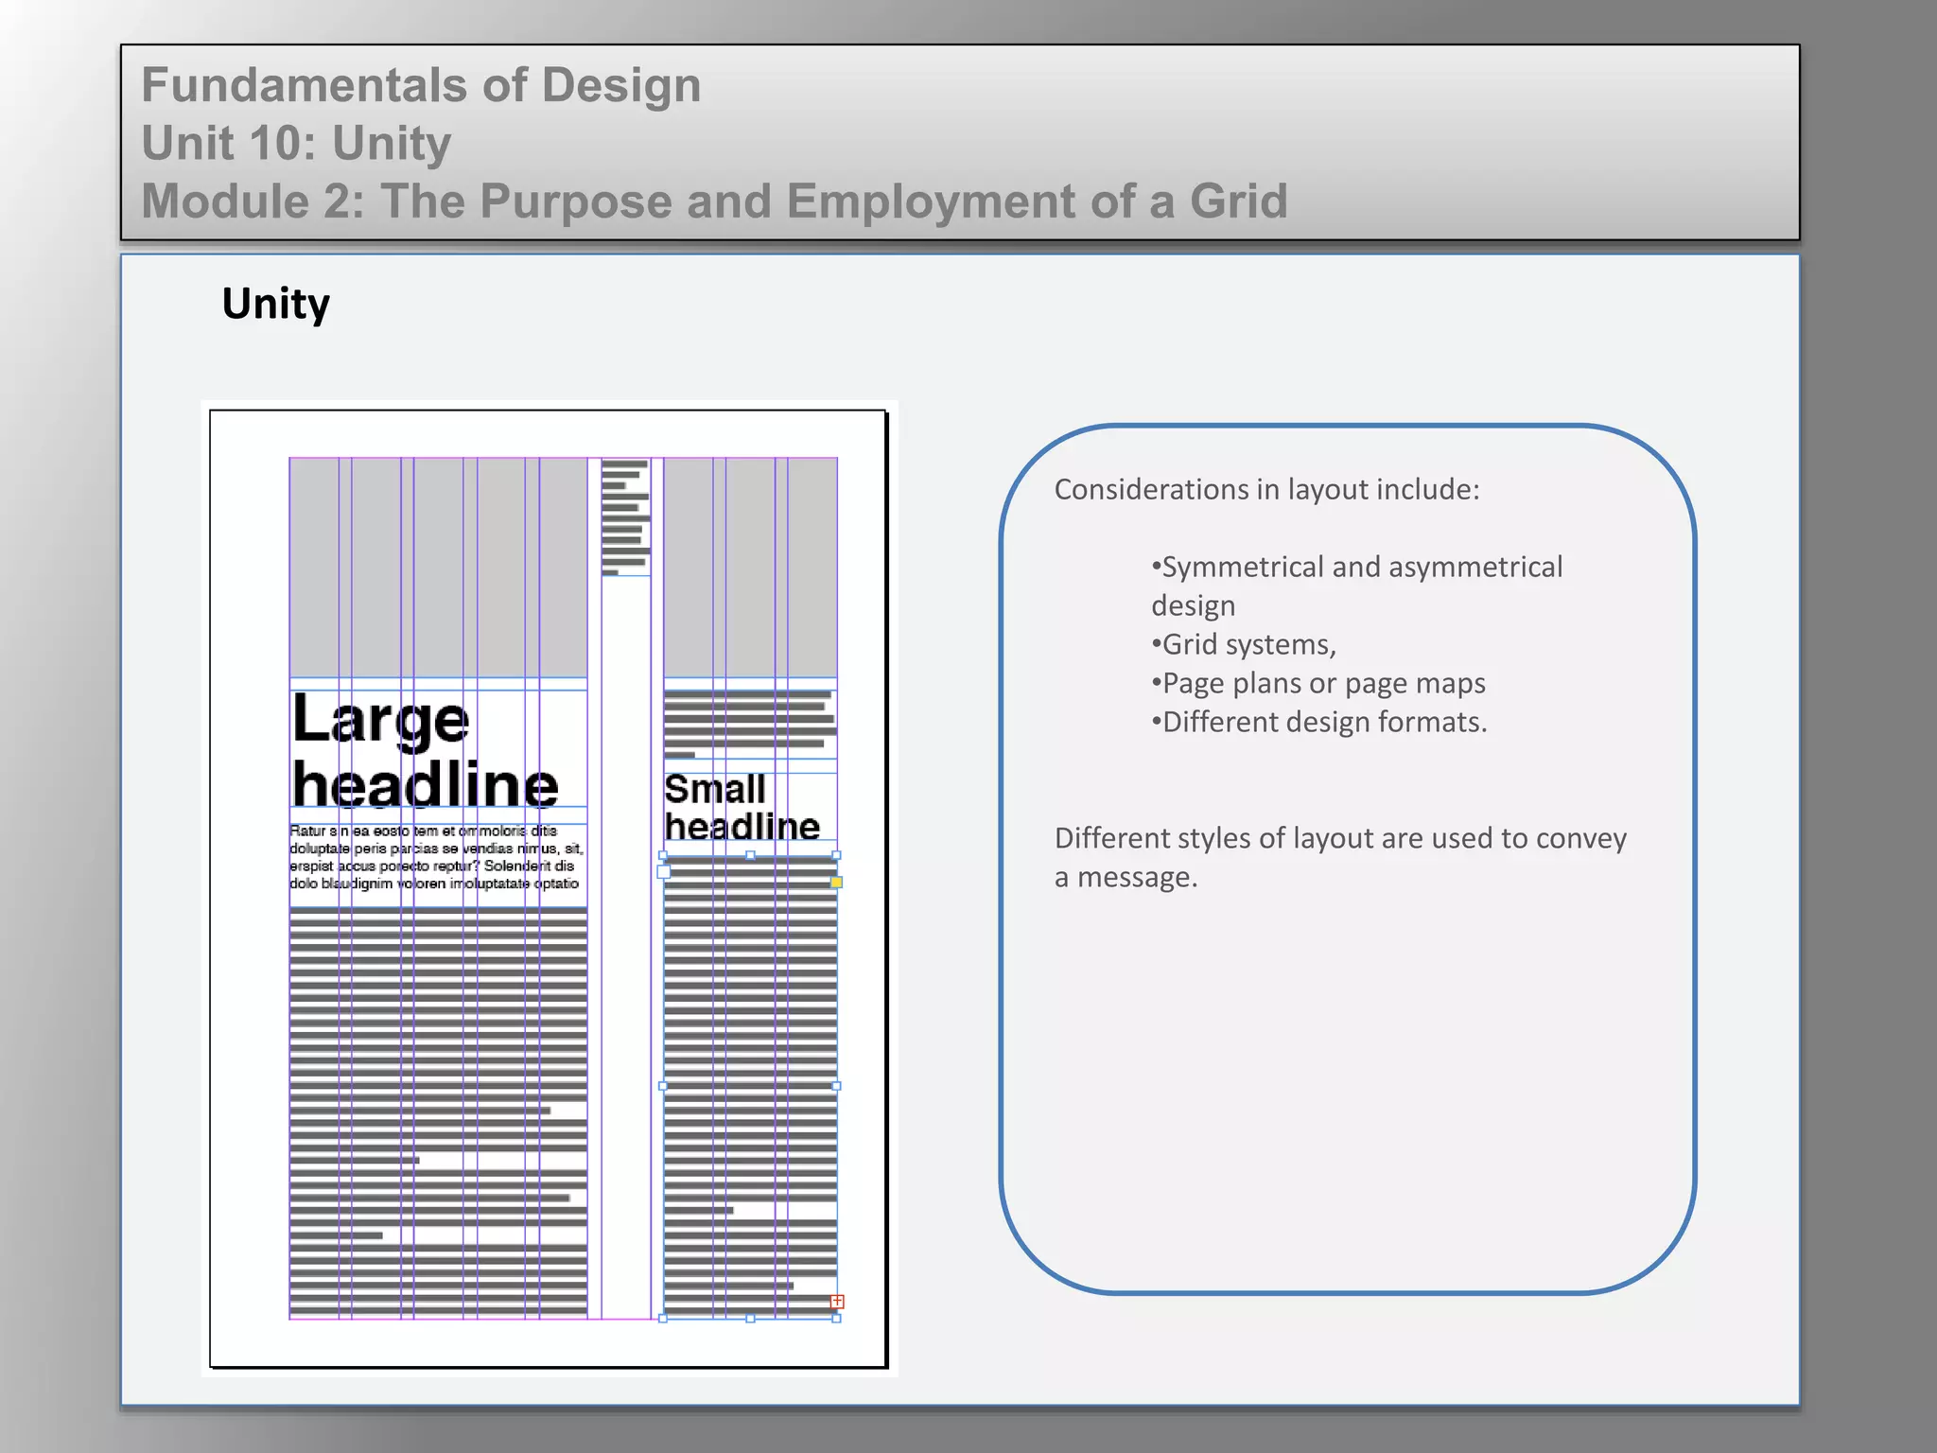Screen dimensions: 1937x1453
Task: Select the 'Grid systems,' bullet
Action: click(1243, 644)
